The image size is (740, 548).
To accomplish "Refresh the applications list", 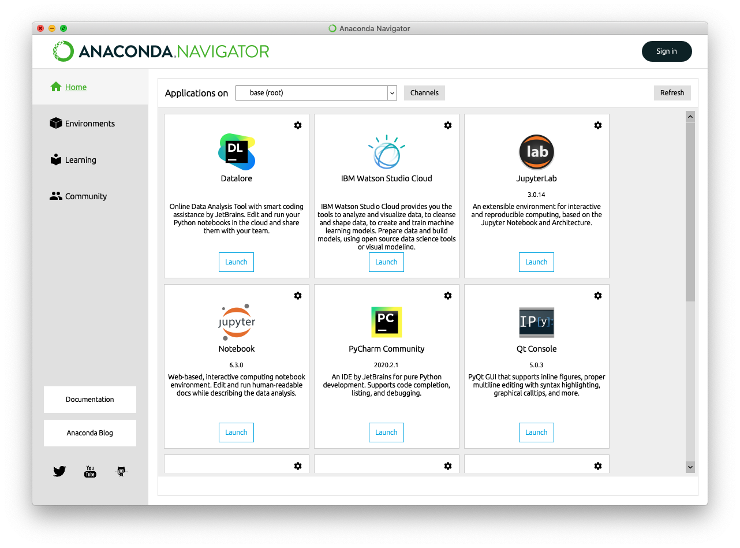I will coord(672,93).
